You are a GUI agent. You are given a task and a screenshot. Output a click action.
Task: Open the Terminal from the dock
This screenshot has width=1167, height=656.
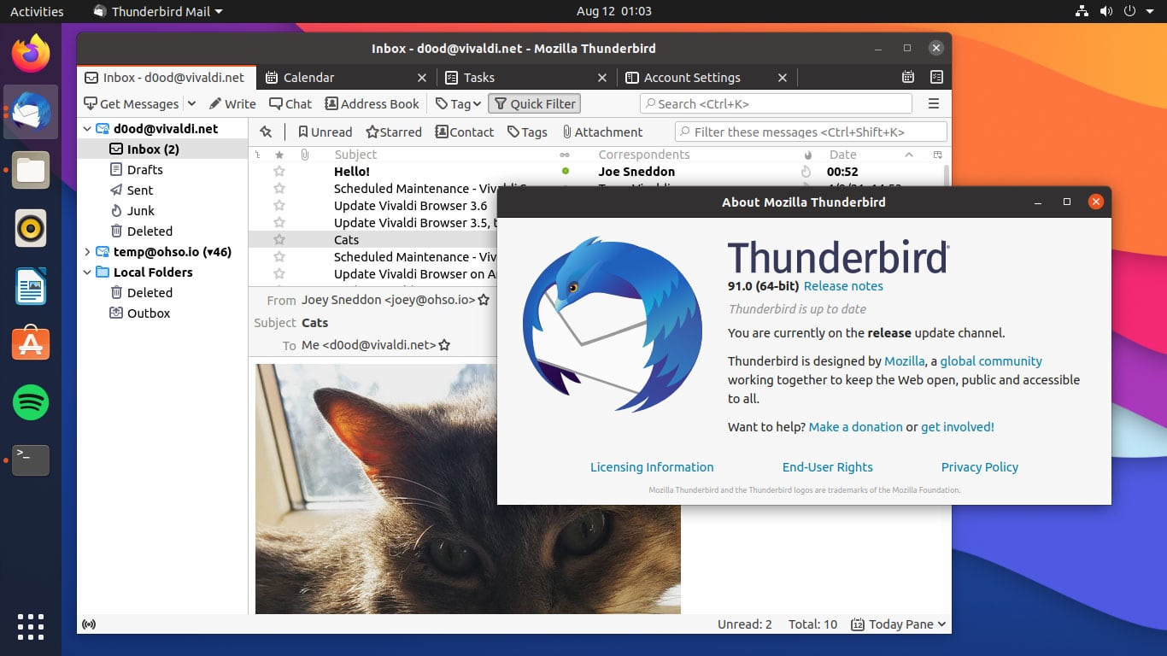(x=31, y=460)
